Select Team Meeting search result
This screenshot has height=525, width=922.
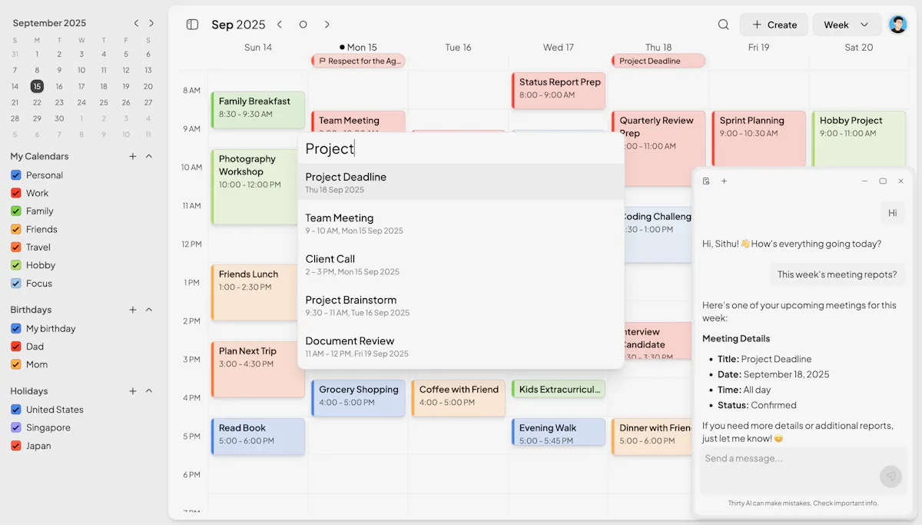[461, 224]
